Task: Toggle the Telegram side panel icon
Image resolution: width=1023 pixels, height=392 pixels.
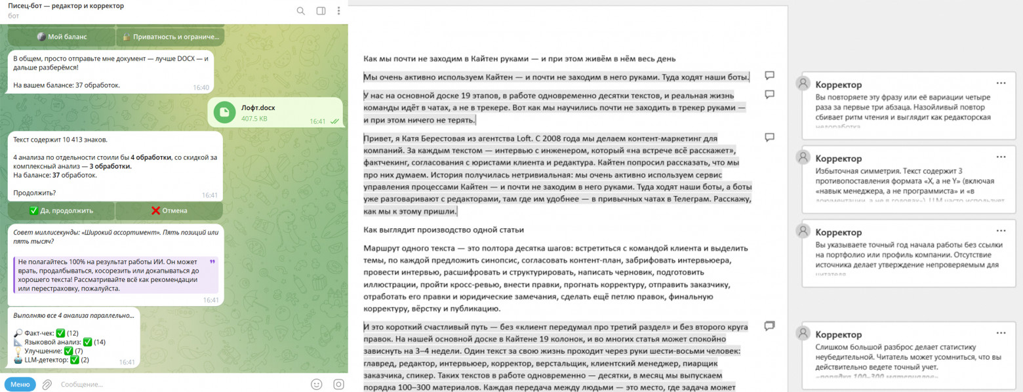Action: pyautogui.click(x=321, y=10)
